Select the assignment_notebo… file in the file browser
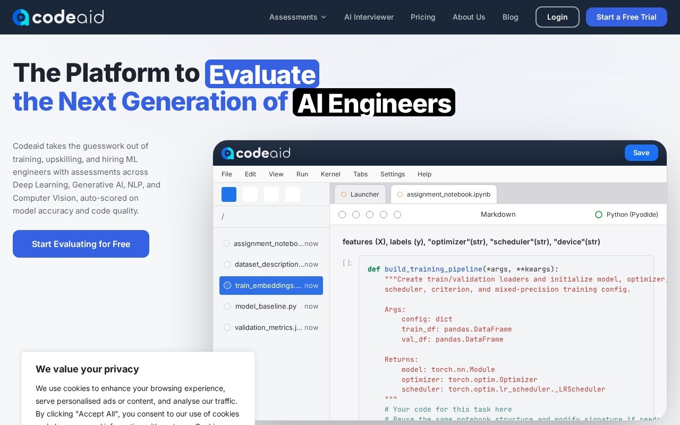This screenshot has height=425, width=680. [x=271, y=243]
